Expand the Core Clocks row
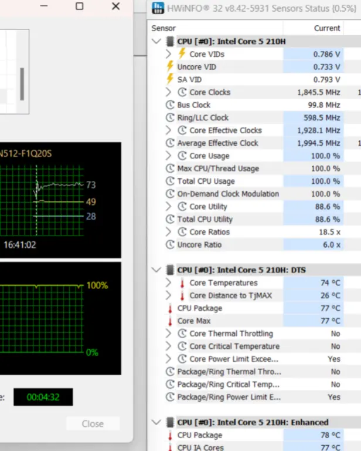 (168, 92)
